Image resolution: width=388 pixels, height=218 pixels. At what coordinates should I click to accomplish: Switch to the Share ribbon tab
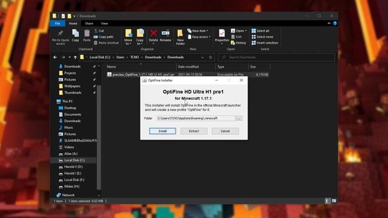(x=89, y=24)
